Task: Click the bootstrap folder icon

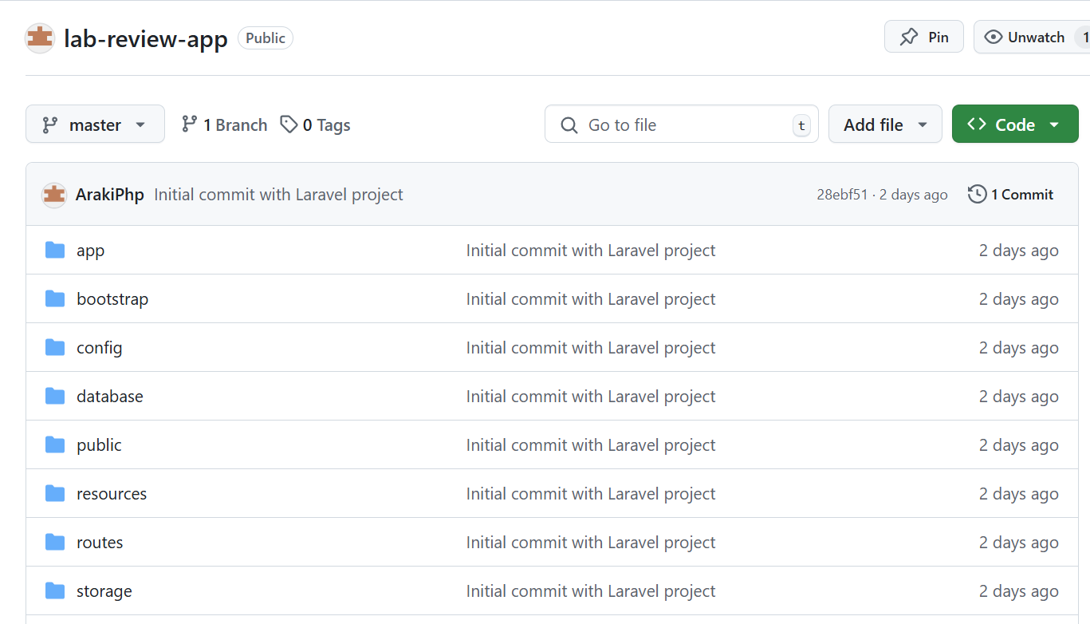Action: click(55, 299)
